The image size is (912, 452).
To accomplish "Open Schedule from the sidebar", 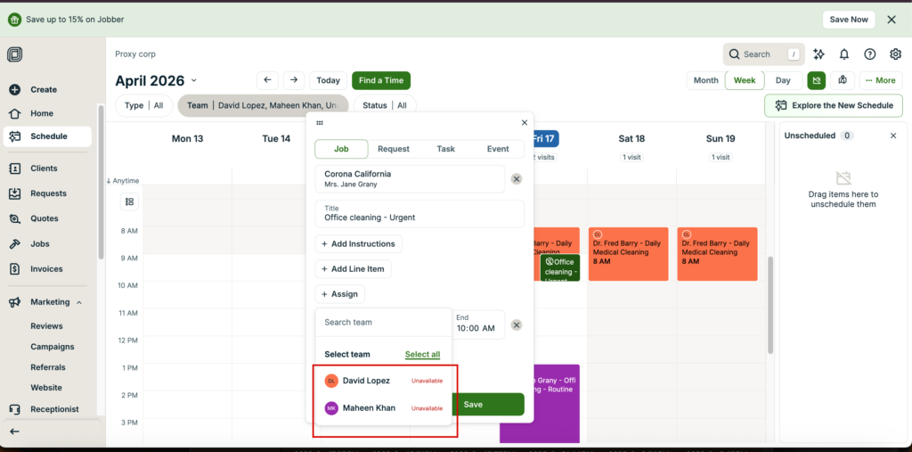I will pyautogui.click(x=46, y=136).
